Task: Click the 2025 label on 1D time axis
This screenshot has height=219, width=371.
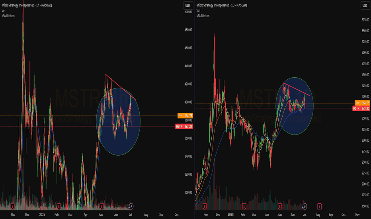Action: pyautogui.click(x=231, y=215)
